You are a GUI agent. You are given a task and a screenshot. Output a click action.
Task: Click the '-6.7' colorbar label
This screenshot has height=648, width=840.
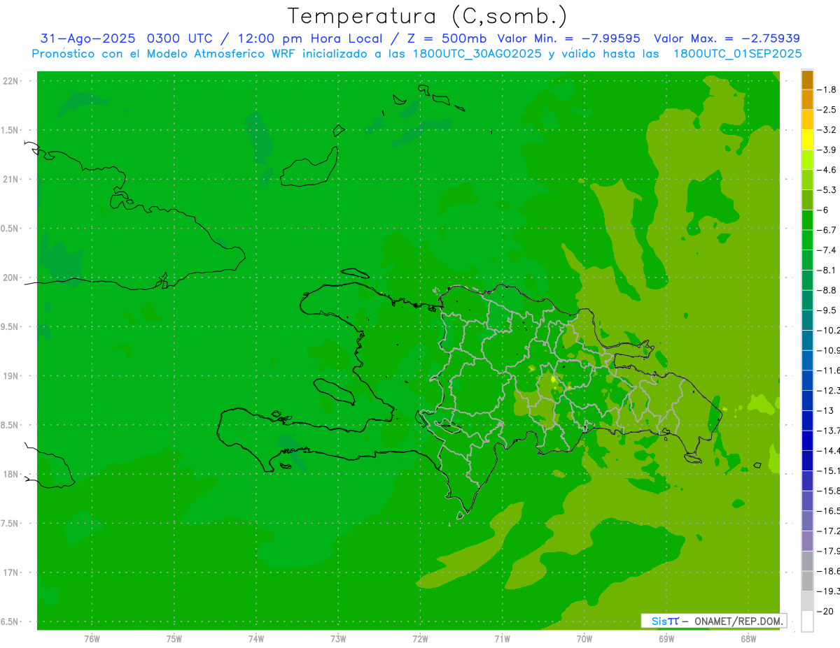coord(827,230)
